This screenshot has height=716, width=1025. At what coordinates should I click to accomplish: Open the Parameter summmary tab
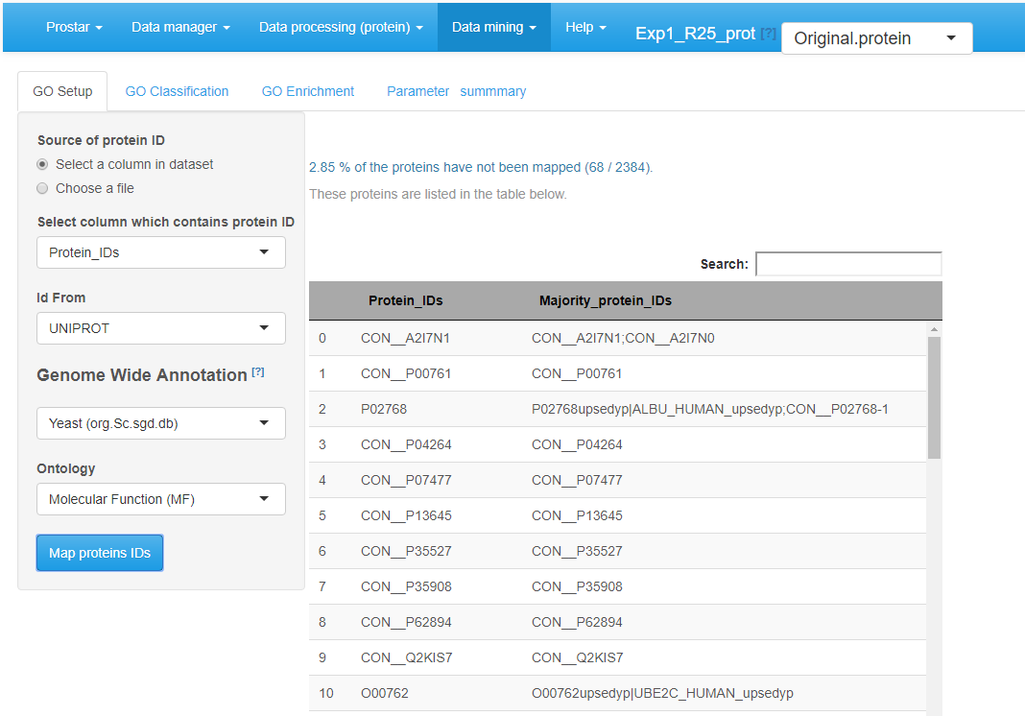pyautogui.click(x=456, y=91)
